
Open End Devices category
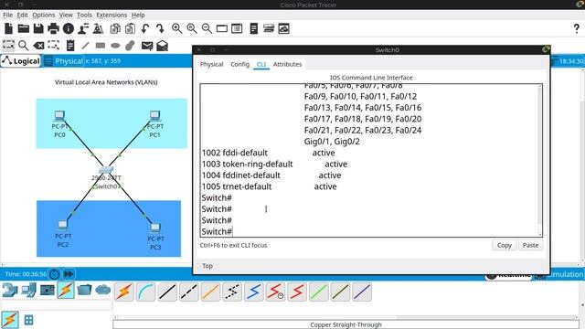coord(28,290)
